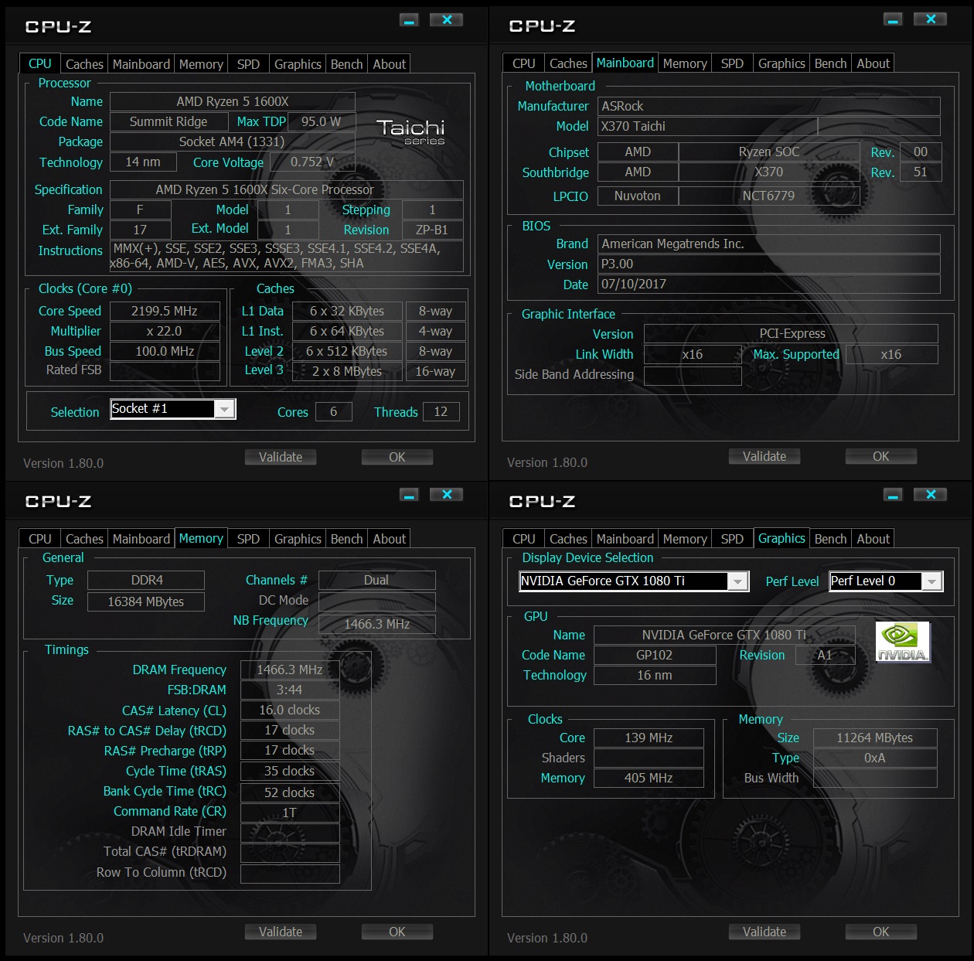
Task: Click the Socket AM4 (1331) package value
Action: 233,141
